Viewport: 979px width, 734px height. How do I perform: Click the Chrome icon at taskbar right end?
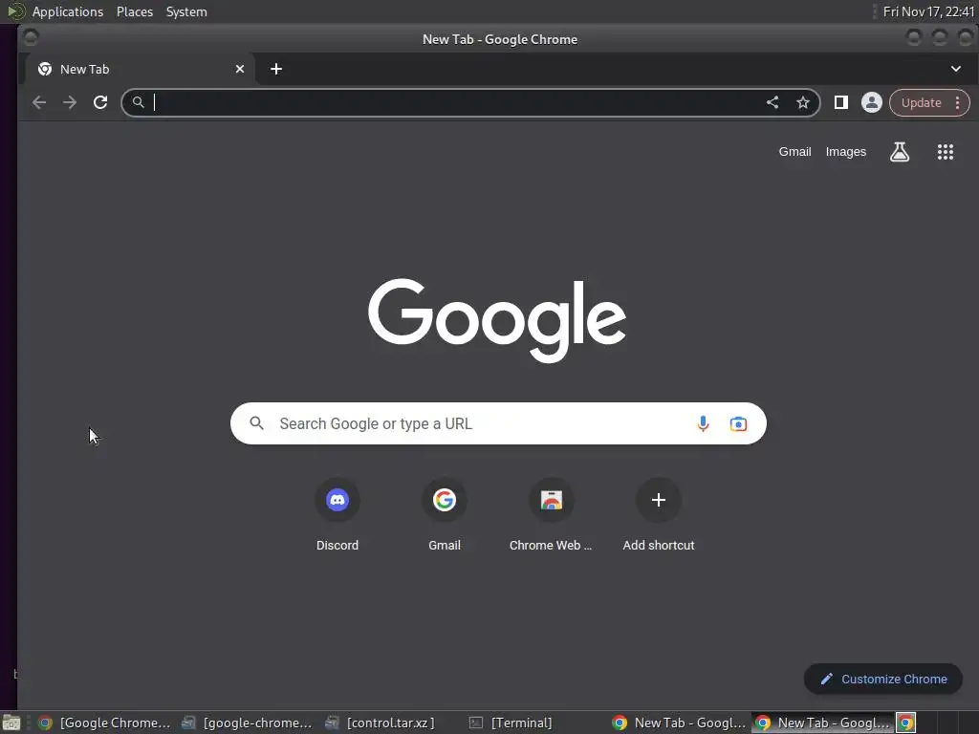(x=905, y=723)
